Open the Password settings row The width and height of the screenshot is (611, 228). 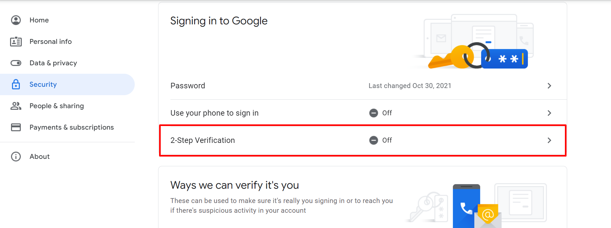tap(363, 86)
